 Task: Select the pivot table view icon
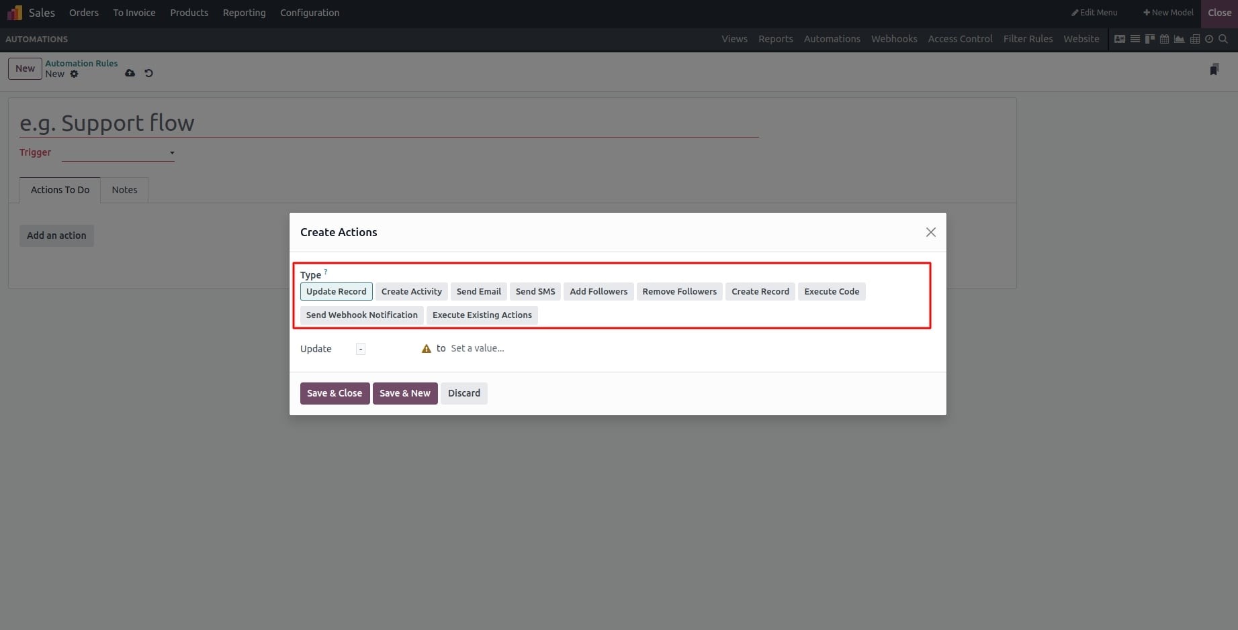1194,39
